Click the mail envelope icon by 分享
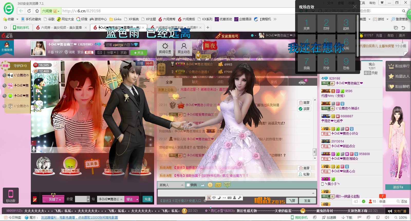 coord(100,53)
